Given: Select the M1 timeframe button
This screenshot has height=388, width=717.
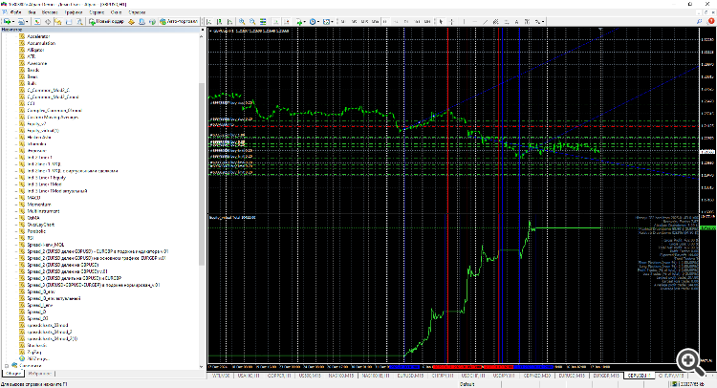Looking at the screenshot, I should click(343, 21).
